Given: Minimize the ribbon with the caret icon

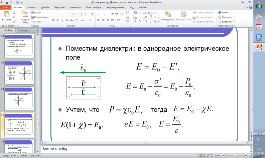Looking at the screenshot, I should [x=247, y=7].
